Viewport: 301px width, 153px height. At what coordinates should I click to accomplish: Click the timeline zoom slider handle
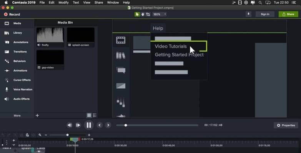pos(67,135)
